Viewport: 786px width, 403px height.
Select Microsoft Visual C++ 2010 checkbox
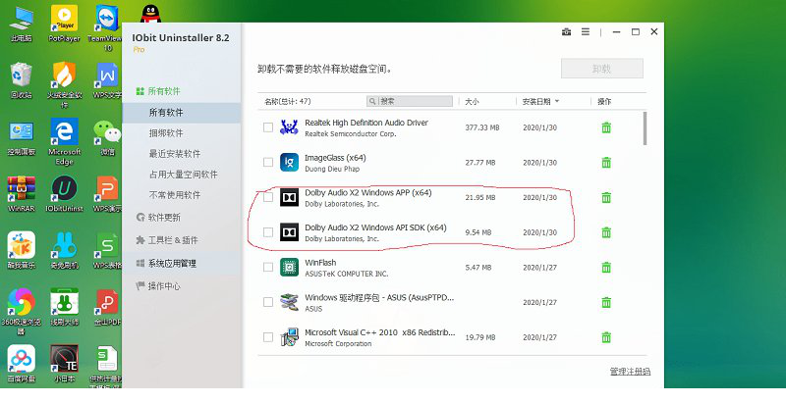pyautogui.click(x=268, y=337)
